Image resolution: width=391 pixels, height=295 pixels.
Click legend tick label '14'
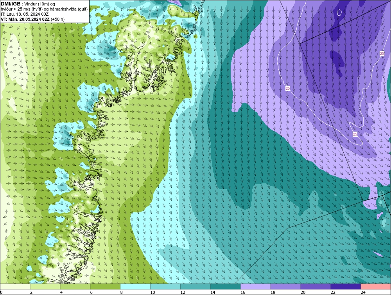[x=213, y=292]
